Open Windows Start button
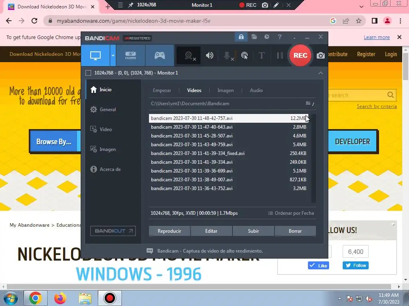This screenshot has width=409, height=306. (10, 298)
